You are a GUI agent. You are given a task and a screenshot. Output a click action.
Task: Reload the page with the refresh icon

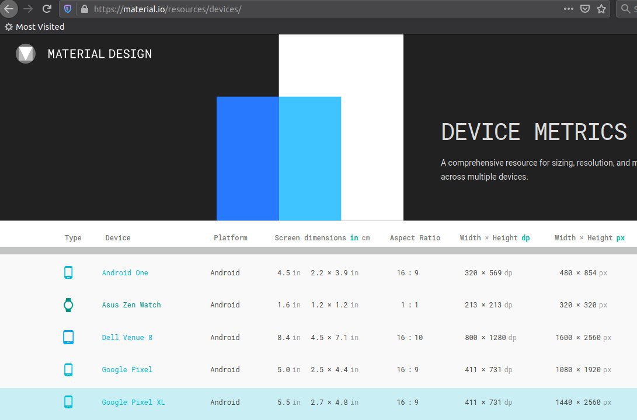(47, 9)
